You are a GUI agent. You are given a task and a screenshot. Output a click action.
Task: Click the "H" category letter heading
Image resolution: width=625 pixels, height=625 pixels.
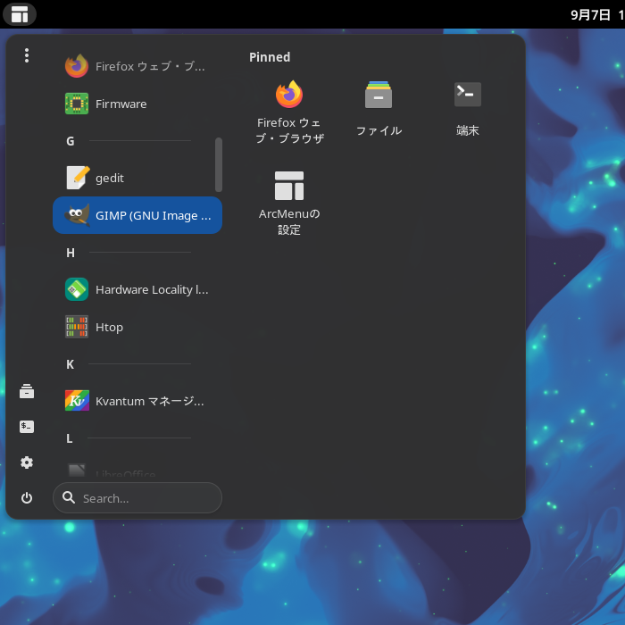point(71,253)
